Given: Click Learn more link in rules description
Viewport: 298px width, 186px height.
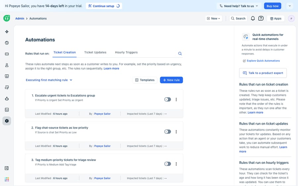Looking at the screenshot, I should pyautogui.click(x=111, y=68).
